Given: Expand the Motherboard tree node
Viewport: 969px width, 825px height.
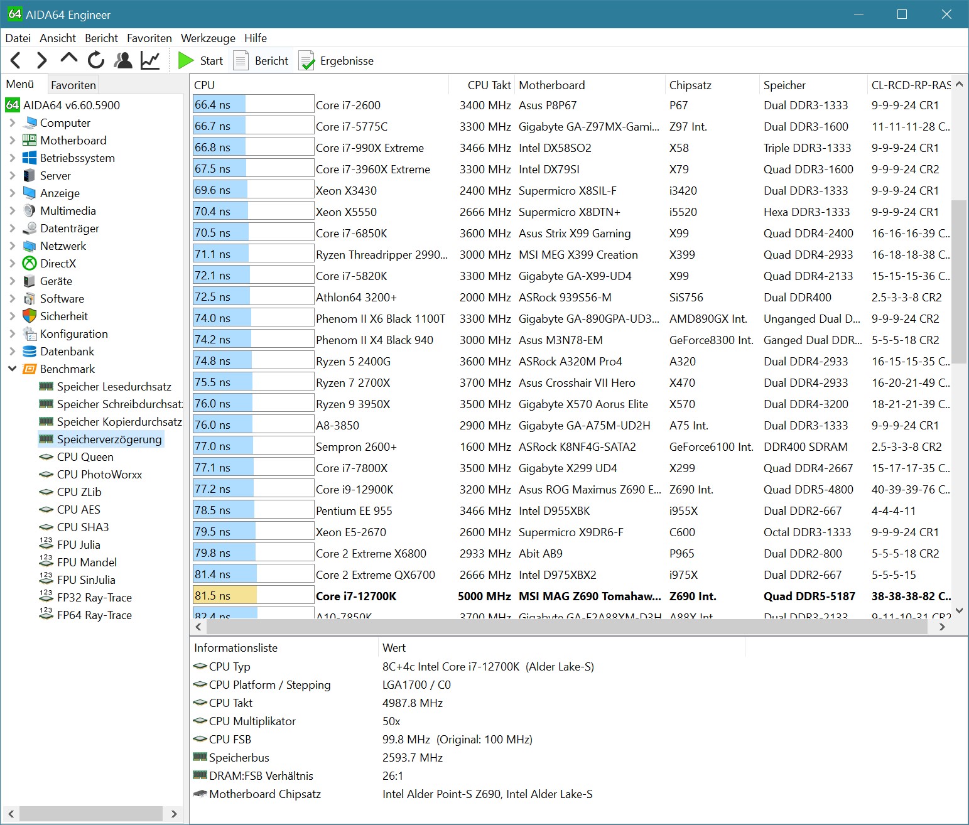Looking at the screenshot, I should coord(12,141).
